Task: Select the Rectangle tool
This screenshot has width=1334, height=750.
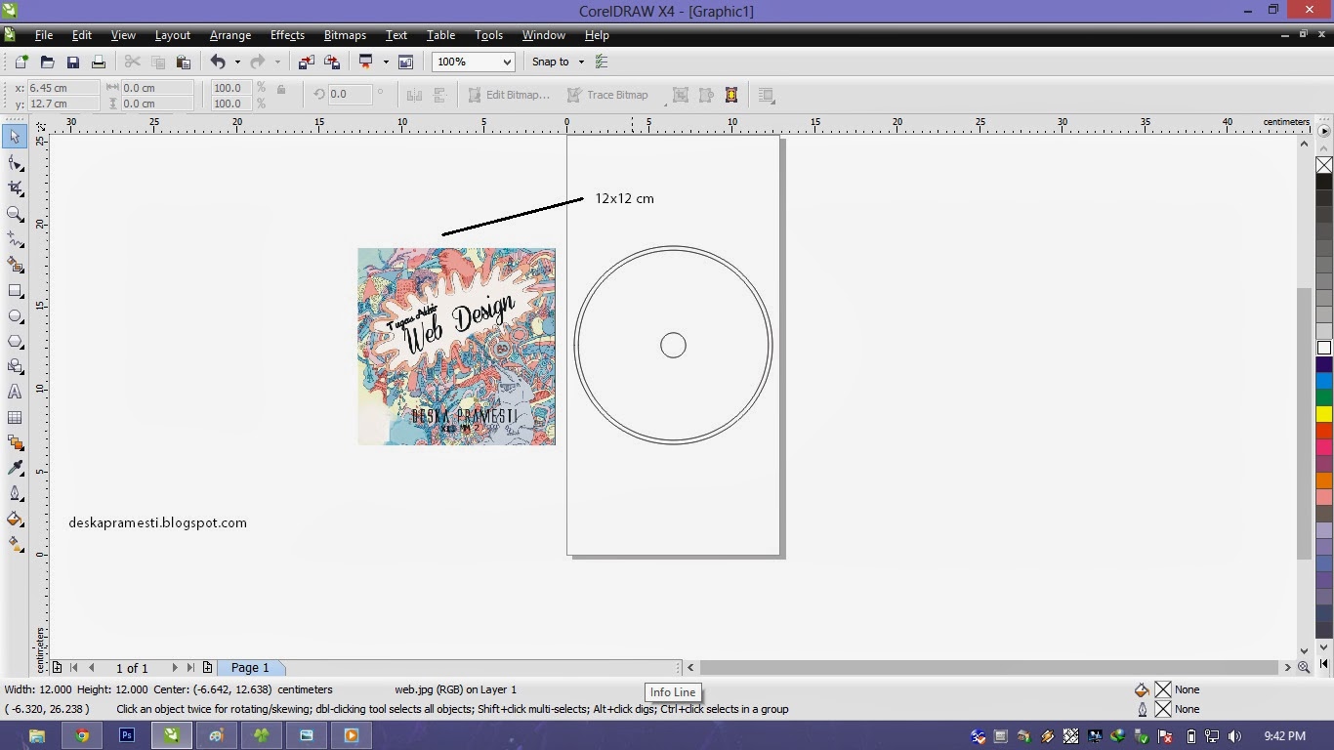Action: pyautogui.click(x=15, y=290)
